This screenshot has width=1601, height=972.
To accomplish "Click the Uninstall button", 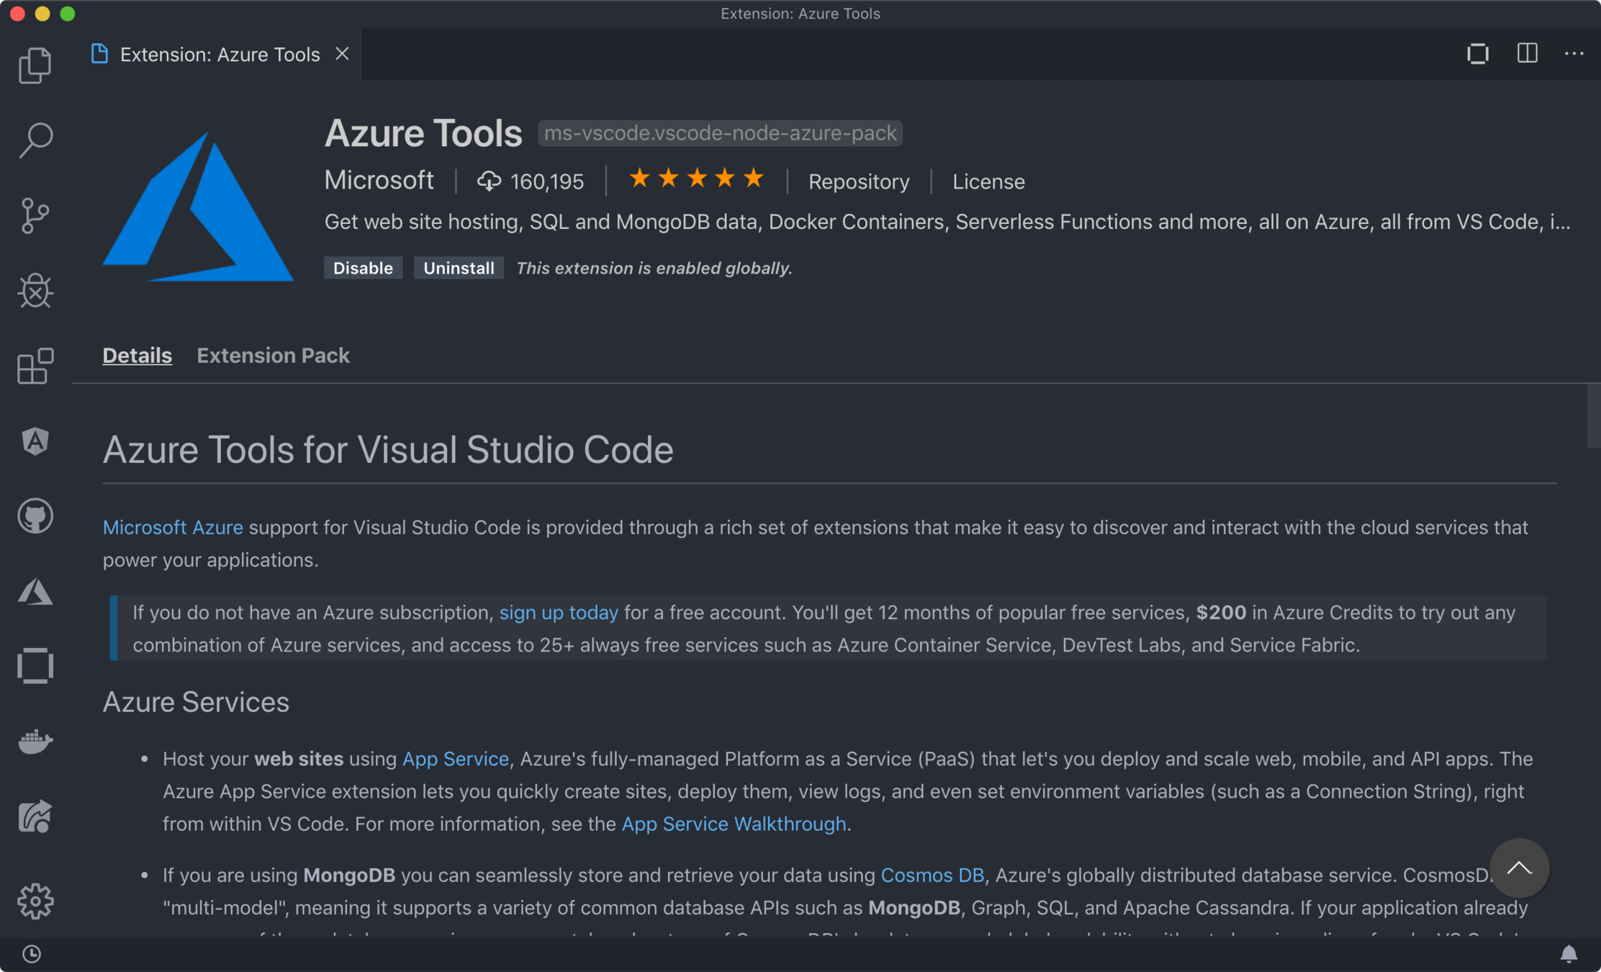I will tap(459, 268).
